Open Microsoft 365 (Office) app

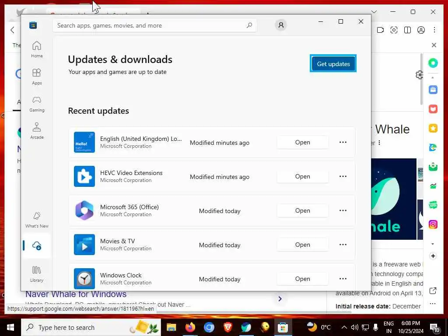[302, 210]
